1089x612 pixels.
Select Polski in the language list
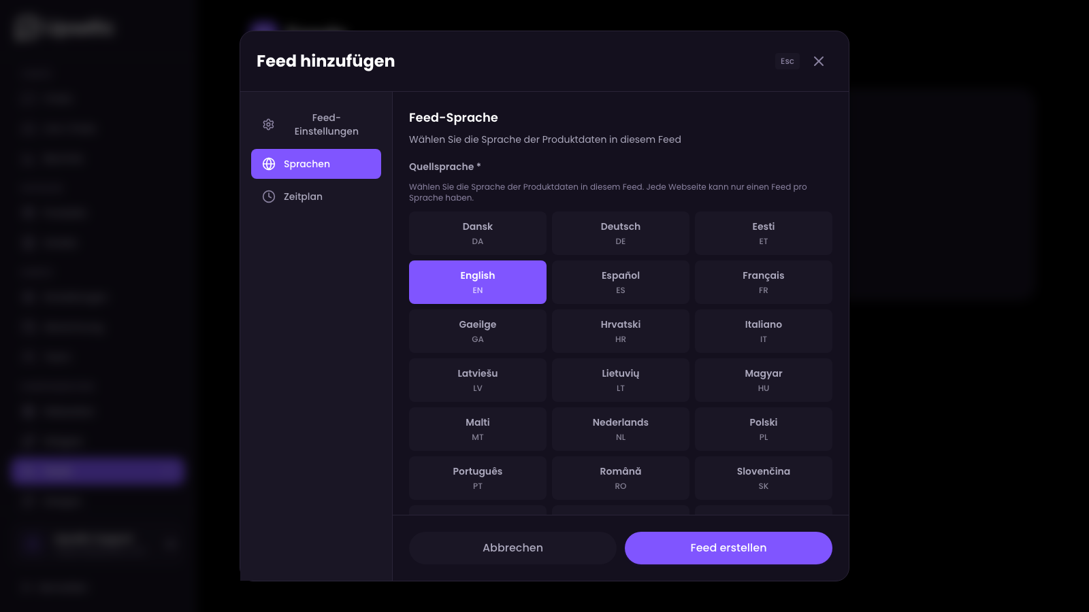coord(763,428)
